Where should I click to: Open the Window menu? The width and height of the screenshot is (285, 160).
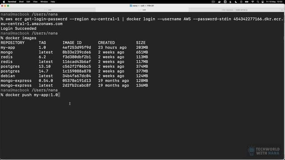coord(44,2)
